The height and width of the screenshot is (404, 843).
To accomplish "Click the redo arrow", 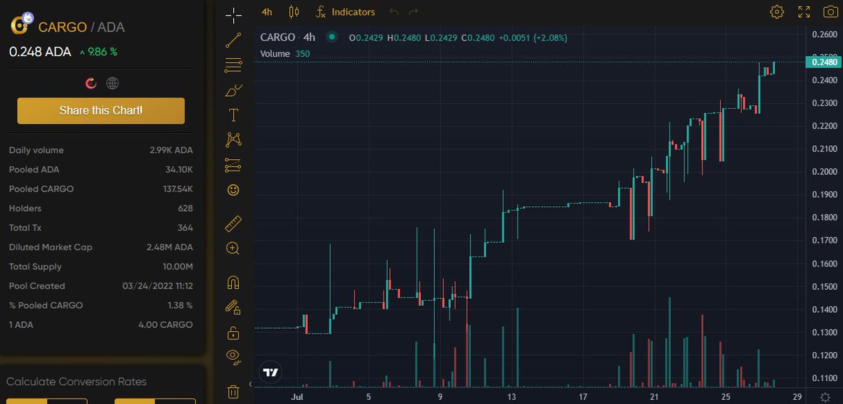I will click(414, 12).
